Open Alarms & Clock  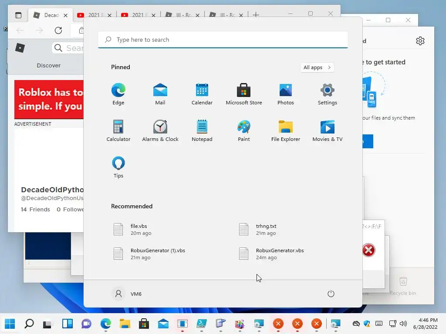(x=160, y=130)
